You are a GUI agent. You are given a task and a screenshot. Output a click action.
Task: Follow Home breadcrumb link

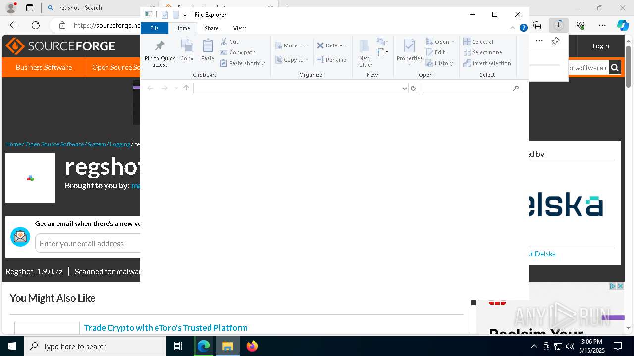pyautogui.click(x=13, y=144)
